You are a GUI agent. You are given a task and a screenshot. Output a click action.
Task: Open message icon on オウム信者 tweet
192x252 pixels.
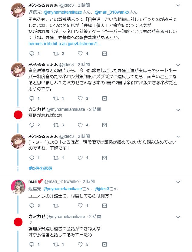click(104, 244)
